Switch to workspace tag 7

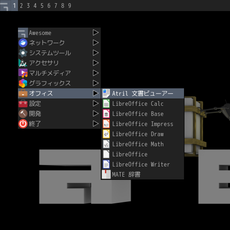pos(56,6)
